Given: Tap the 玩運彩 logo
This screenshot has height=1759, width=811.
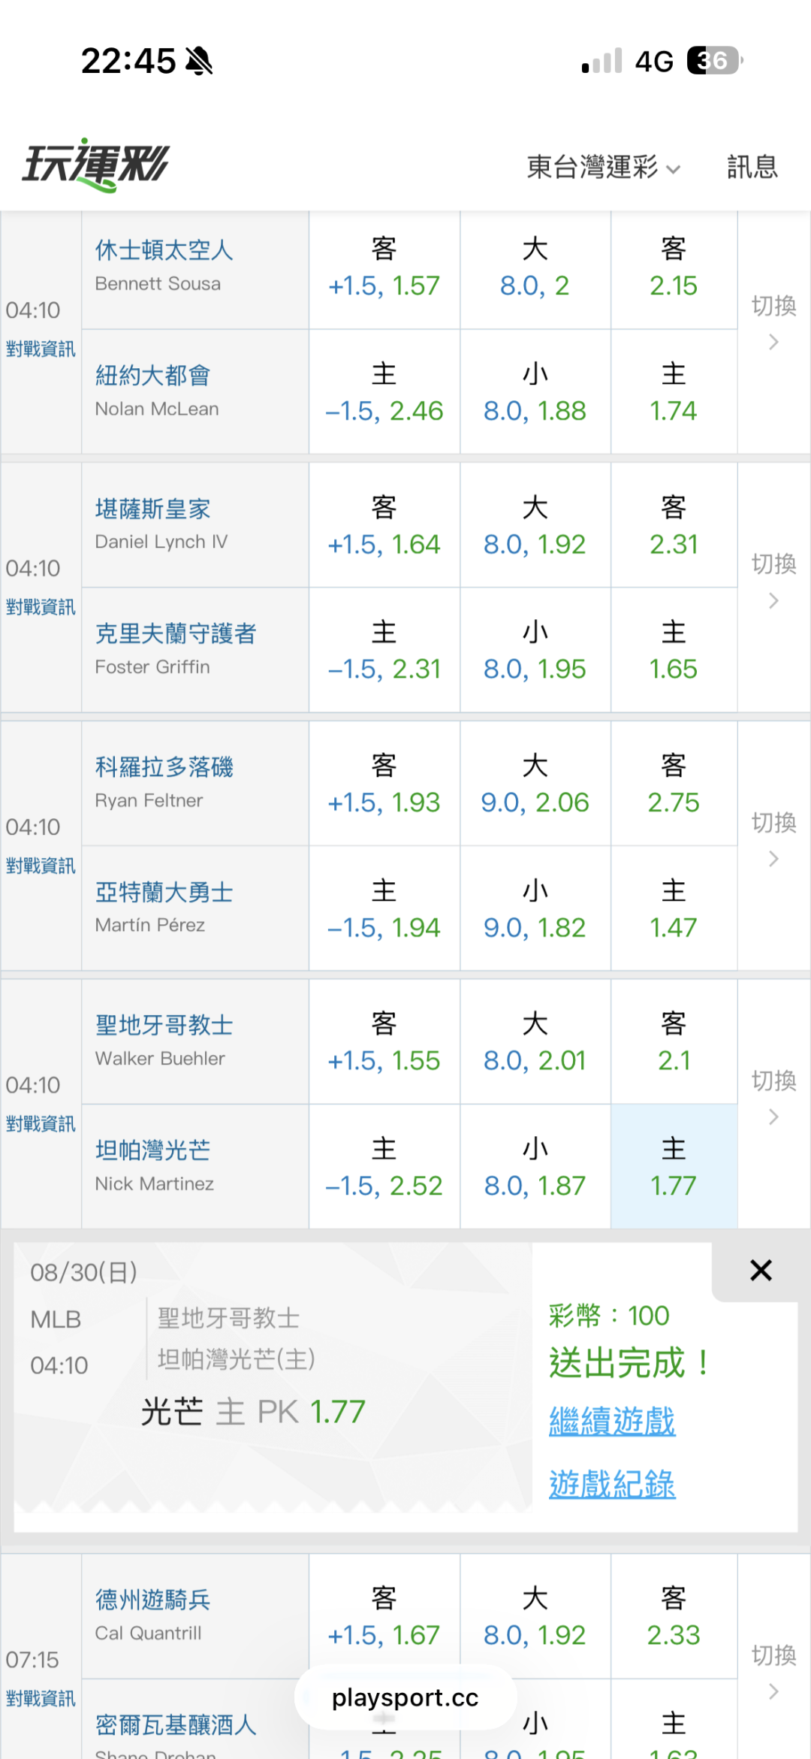Looking at the screenshot, I should 95,165.
